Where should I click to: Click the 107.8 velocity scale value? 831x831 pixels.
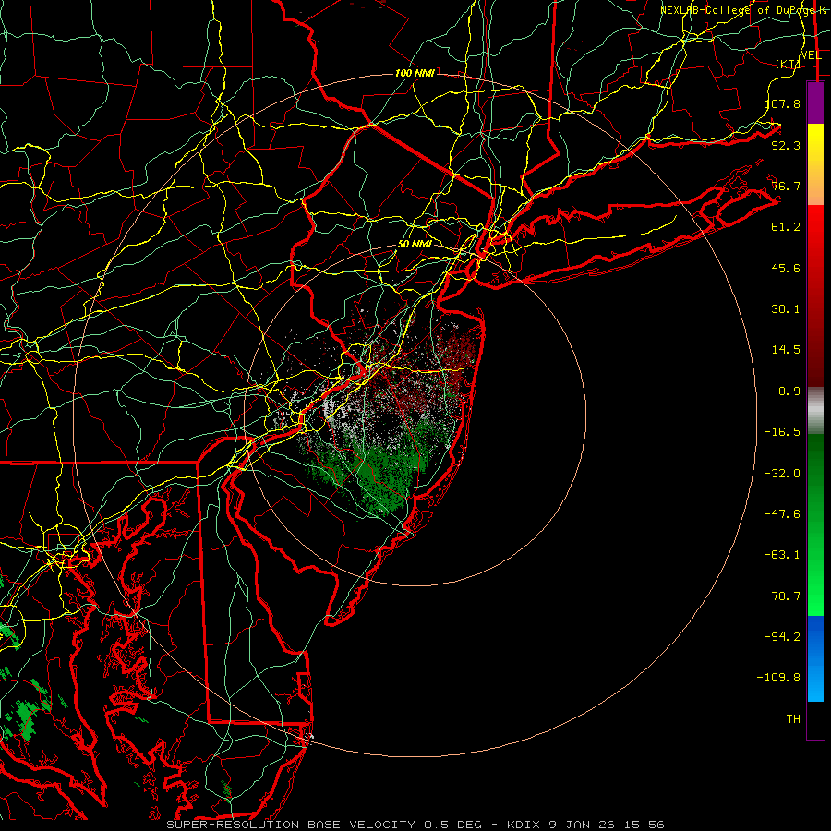[x=782, y=103]
